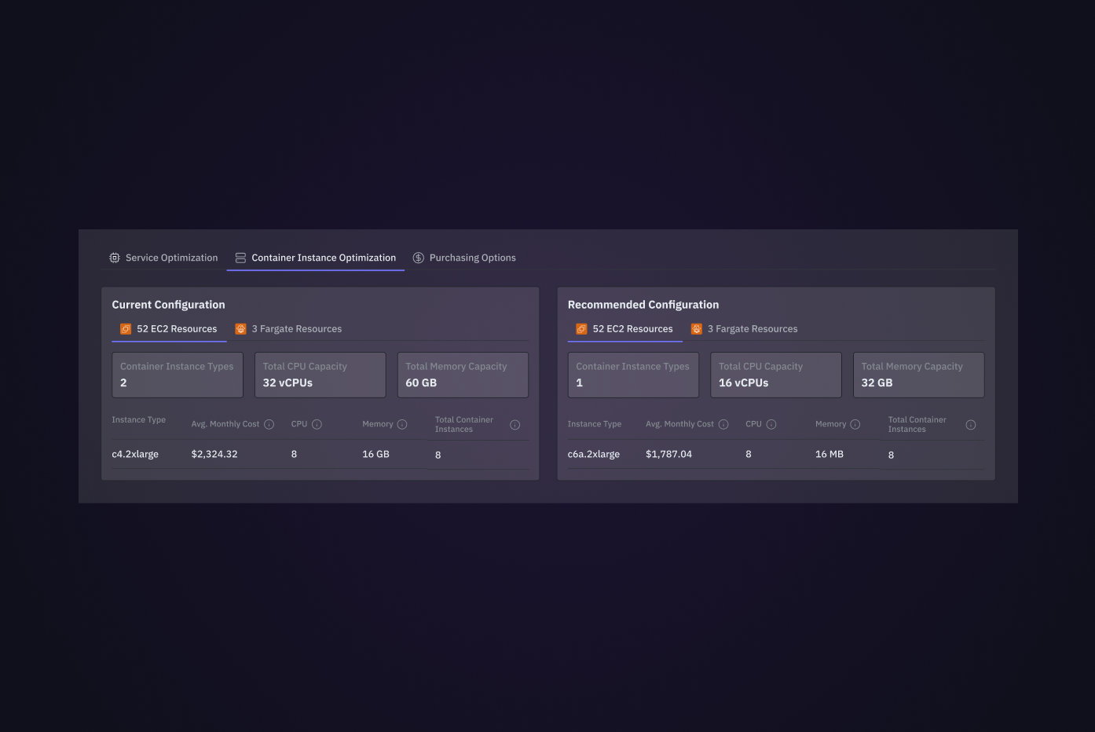
Task: Click the c4.2xlarge instance row
Action: (320, 454)
